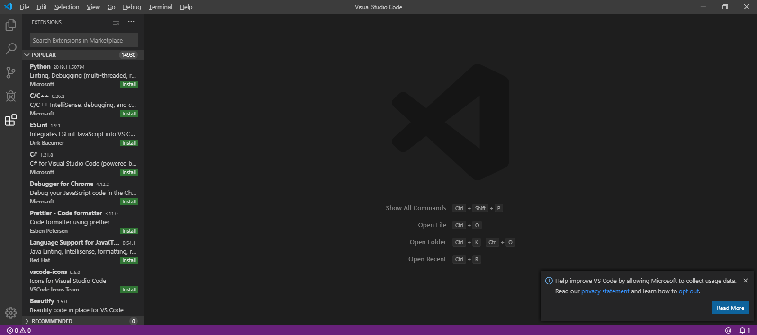Screen dimensions: 757x335
Task: Click the 'Show All Commands' label
Action: [416, 208]
